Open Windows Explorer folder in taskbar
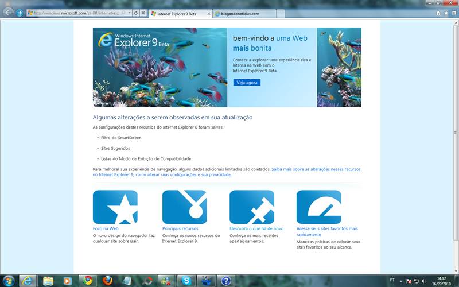 (x=48, y=281)
